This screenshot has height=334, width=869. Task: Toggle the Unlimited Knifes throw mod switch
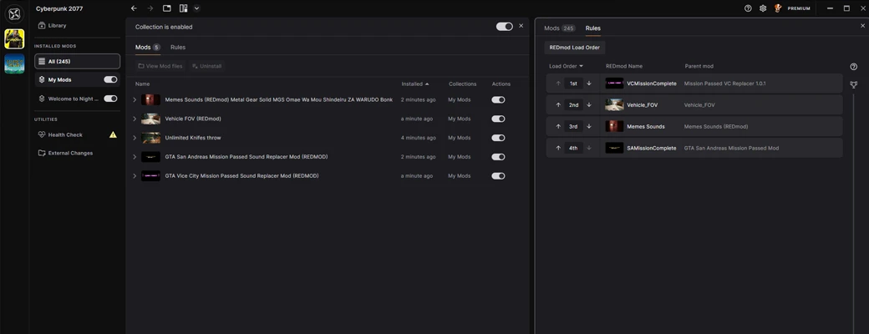pyautogui.click(x=498, y=138)
